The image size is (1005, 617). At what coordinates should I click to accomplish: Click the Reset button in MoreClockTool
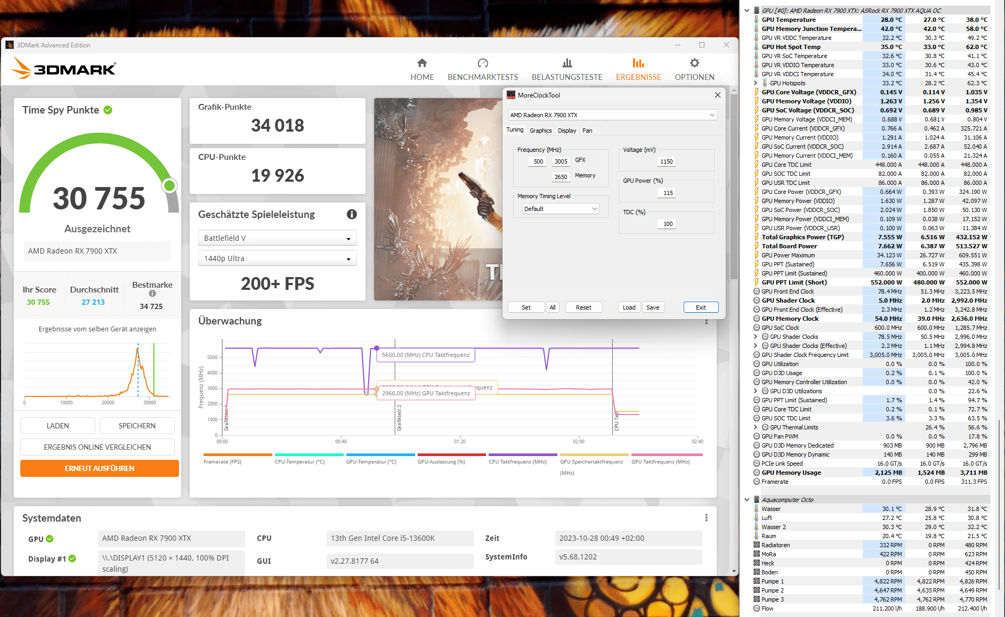[x=583, y=307]
